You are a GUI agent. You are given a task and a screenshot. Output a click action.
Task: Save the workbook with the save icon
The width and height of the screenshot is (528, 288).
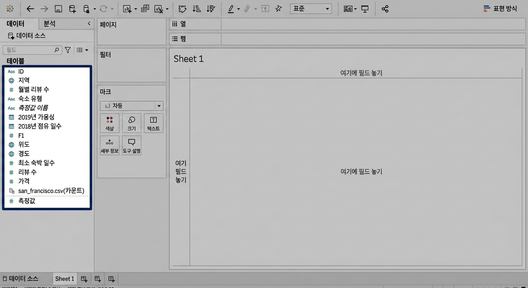(x=58, y=9)
